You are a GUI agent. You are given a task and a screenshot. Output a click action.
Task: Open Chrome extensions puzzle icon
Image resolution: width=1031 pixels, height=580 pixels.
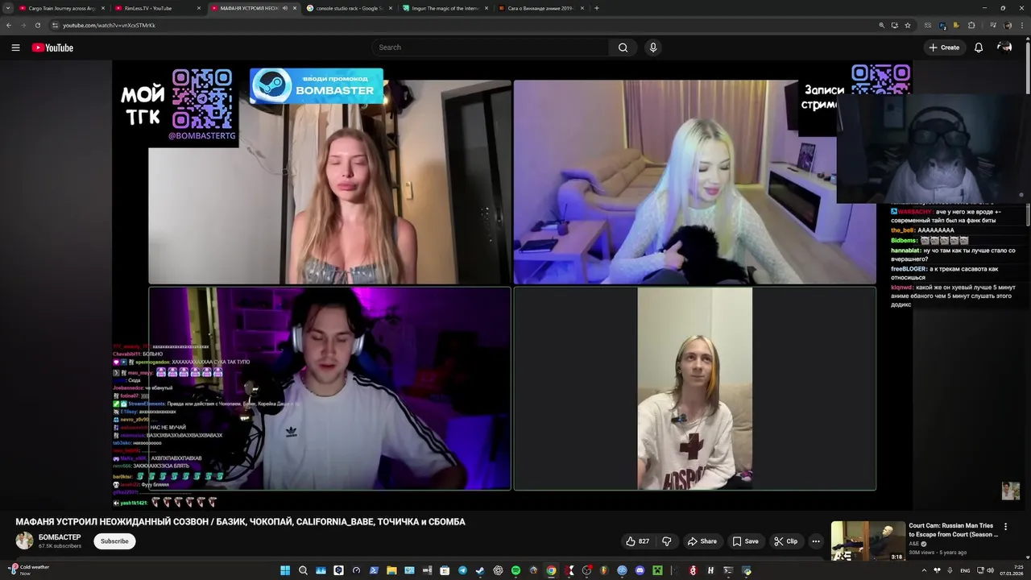(971, 25)
